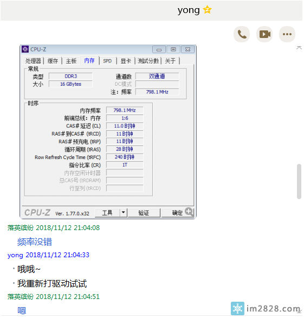304x318 pixels.
Task: Click the 1T command rate value
Action: tap(125, 164)
